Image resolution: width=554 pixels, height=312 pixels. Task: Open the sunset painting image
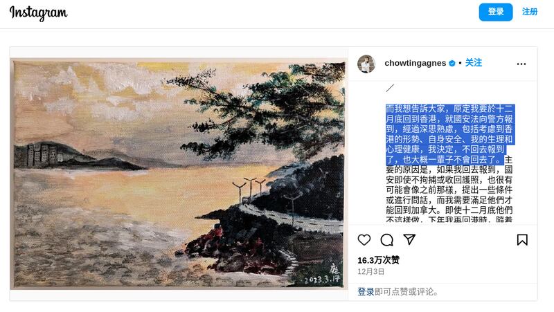click(x=179, y=174)
